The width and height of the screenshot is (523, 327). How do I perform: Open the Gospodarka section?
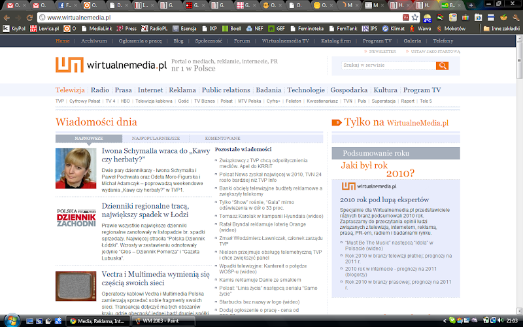click(x=349, y=90)
